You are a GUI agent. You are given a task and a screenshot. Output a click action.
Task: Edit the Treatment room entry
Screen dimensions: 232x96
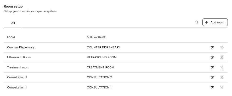pos(222,67)
